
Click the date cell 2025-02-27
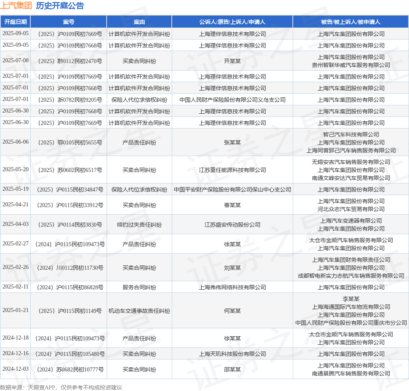[16, 243]
